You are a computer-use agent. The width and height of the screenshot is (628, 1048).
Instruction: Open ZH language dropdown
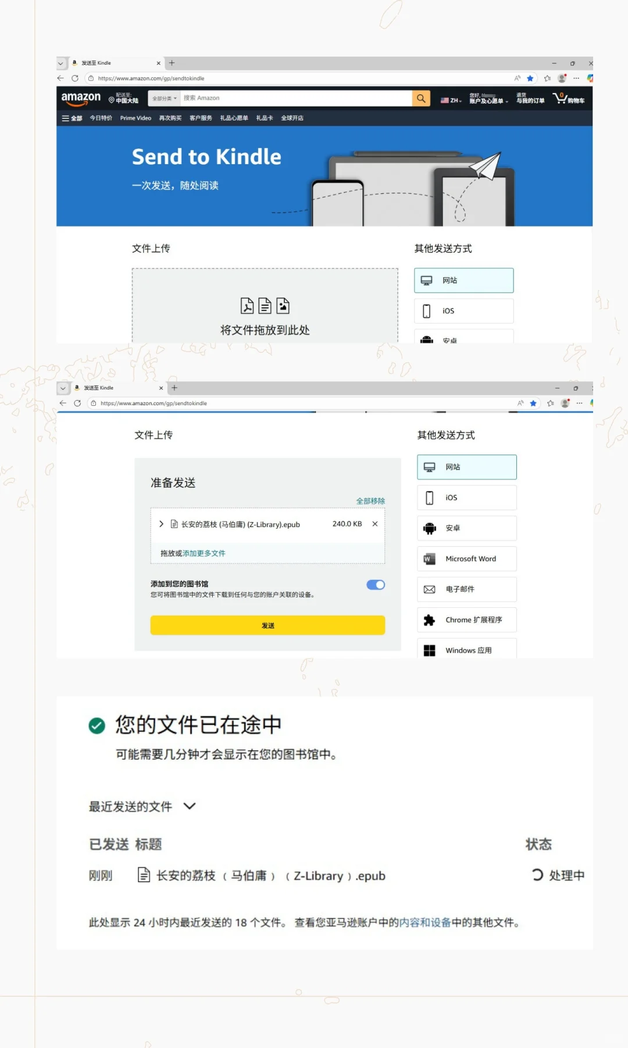pos(451,100)
